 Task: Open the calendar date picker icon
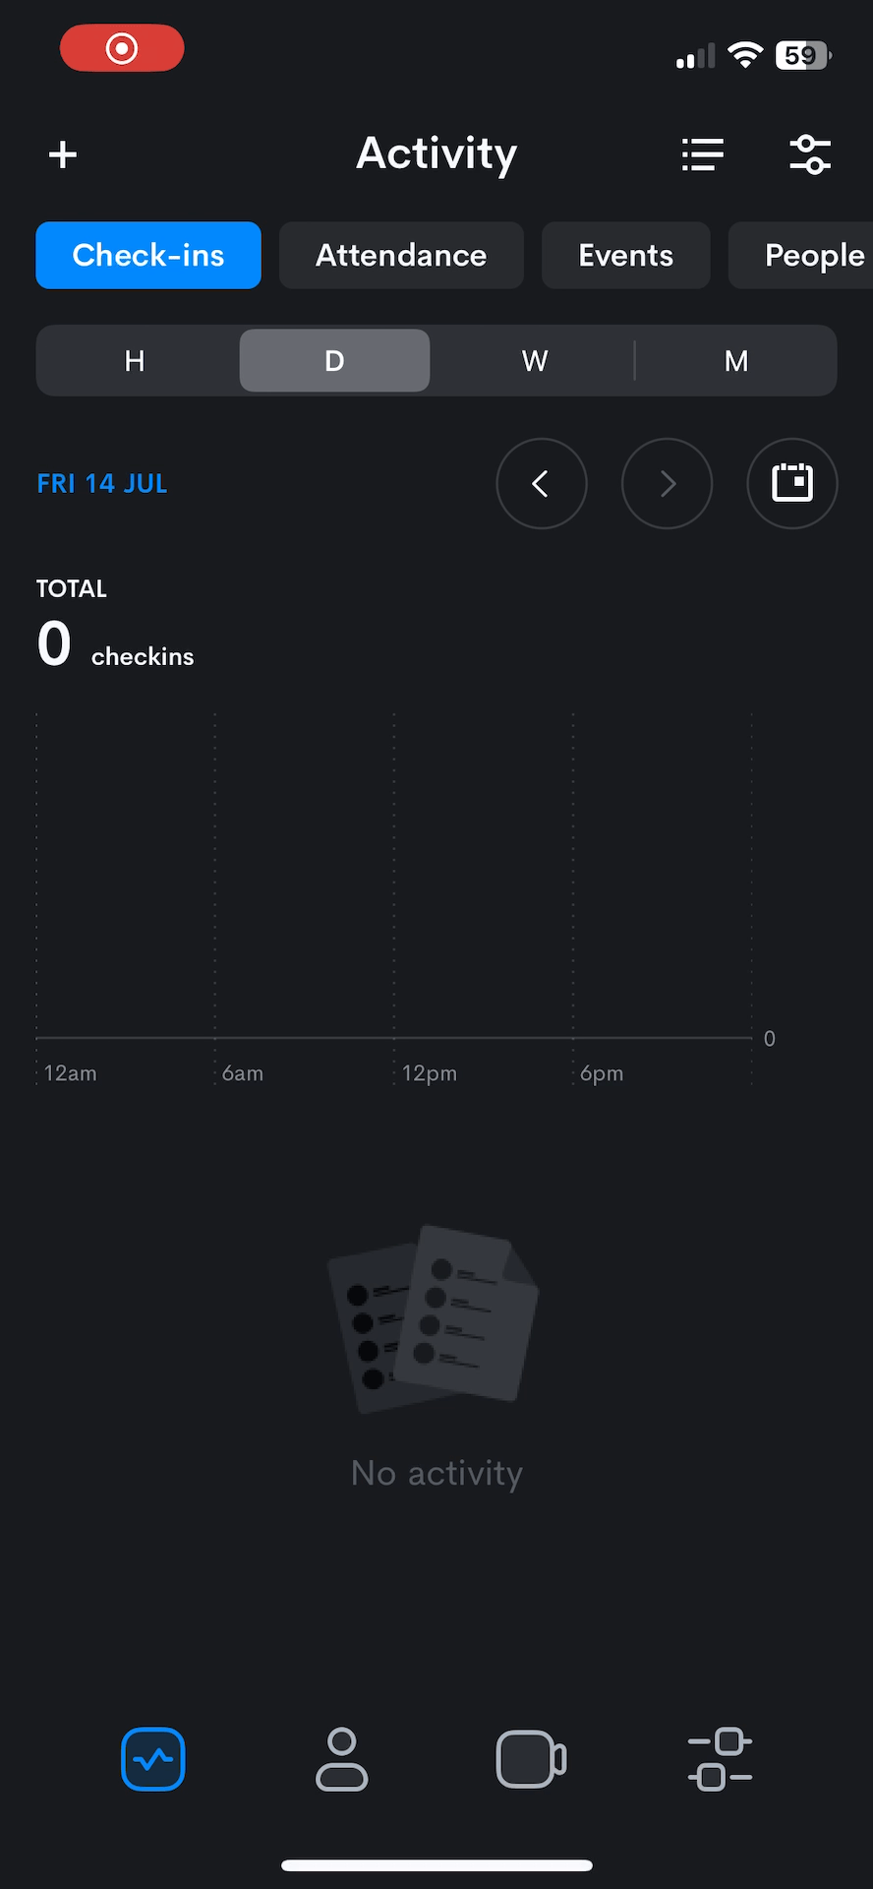[792, 483]
